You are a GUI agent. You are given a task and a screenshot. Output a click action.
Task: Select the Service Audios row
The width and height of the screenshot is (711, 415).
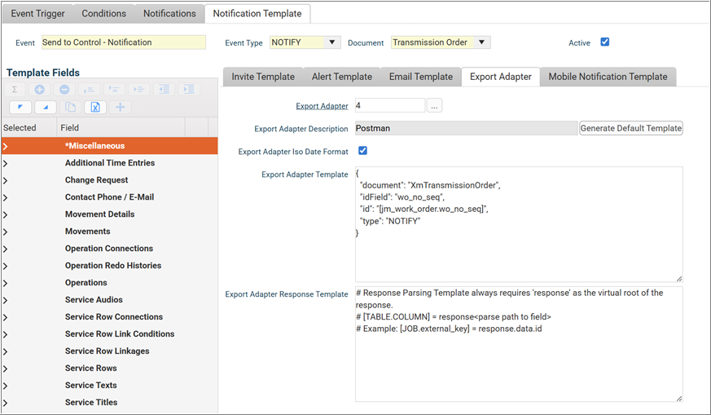click(x=110, y=300)
